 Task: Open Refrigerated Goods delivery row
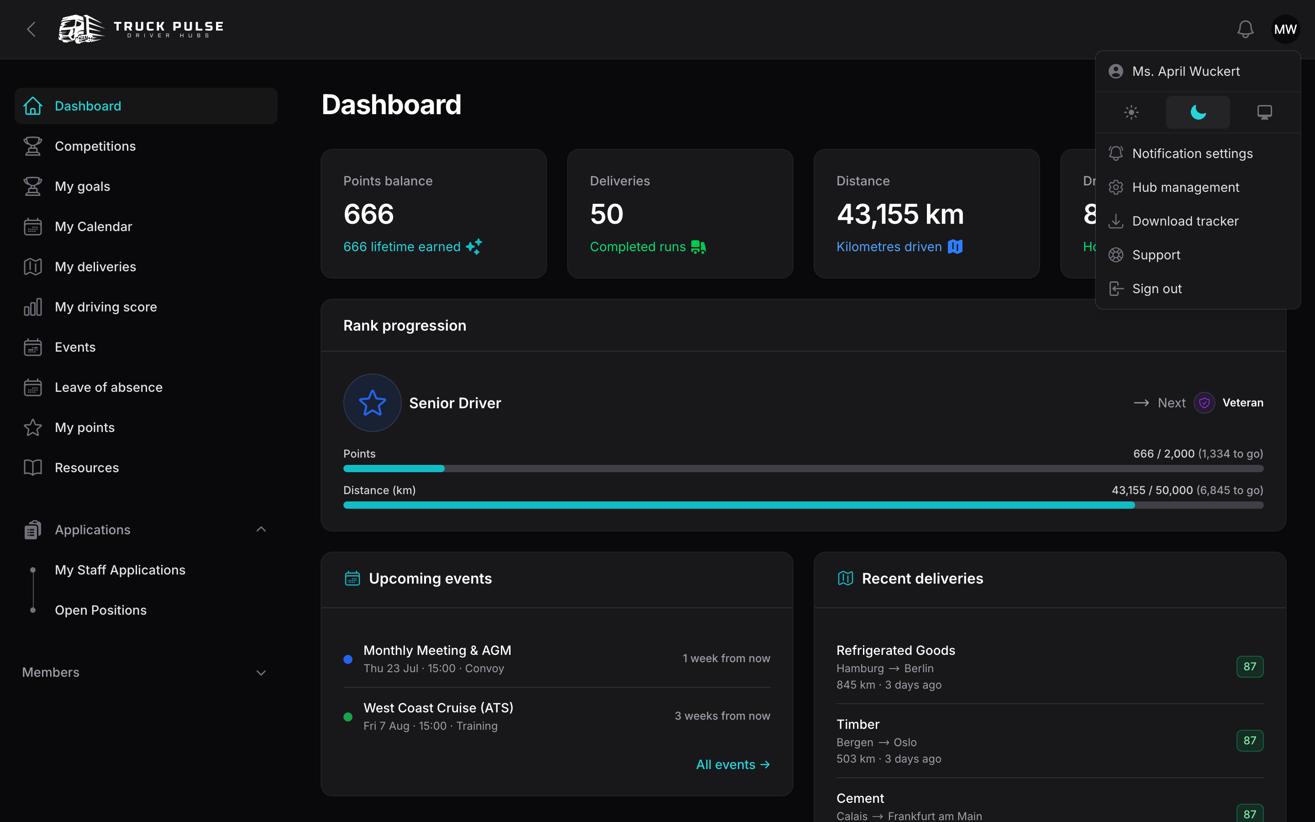click(1050, 667)
